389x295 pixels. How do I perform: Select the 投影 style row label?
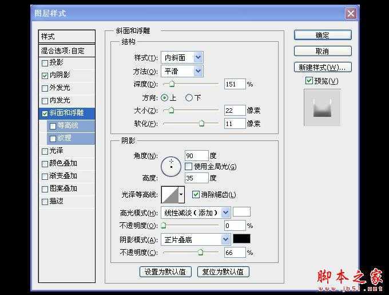(x=56, y=62)
